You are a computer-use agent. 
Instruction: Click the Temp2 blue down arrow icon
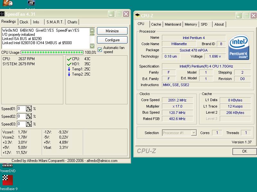click(69, 74)
